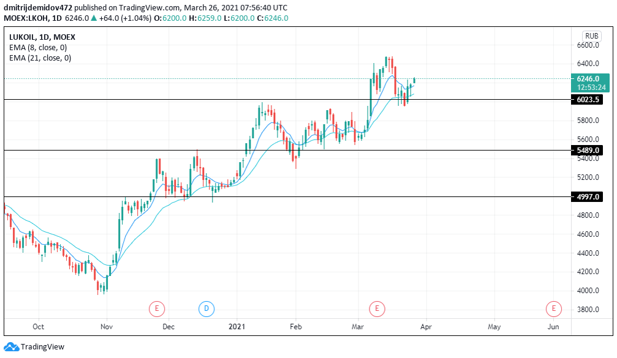Click the EMA (21, close, 0) indicator legend

point(40,58)
